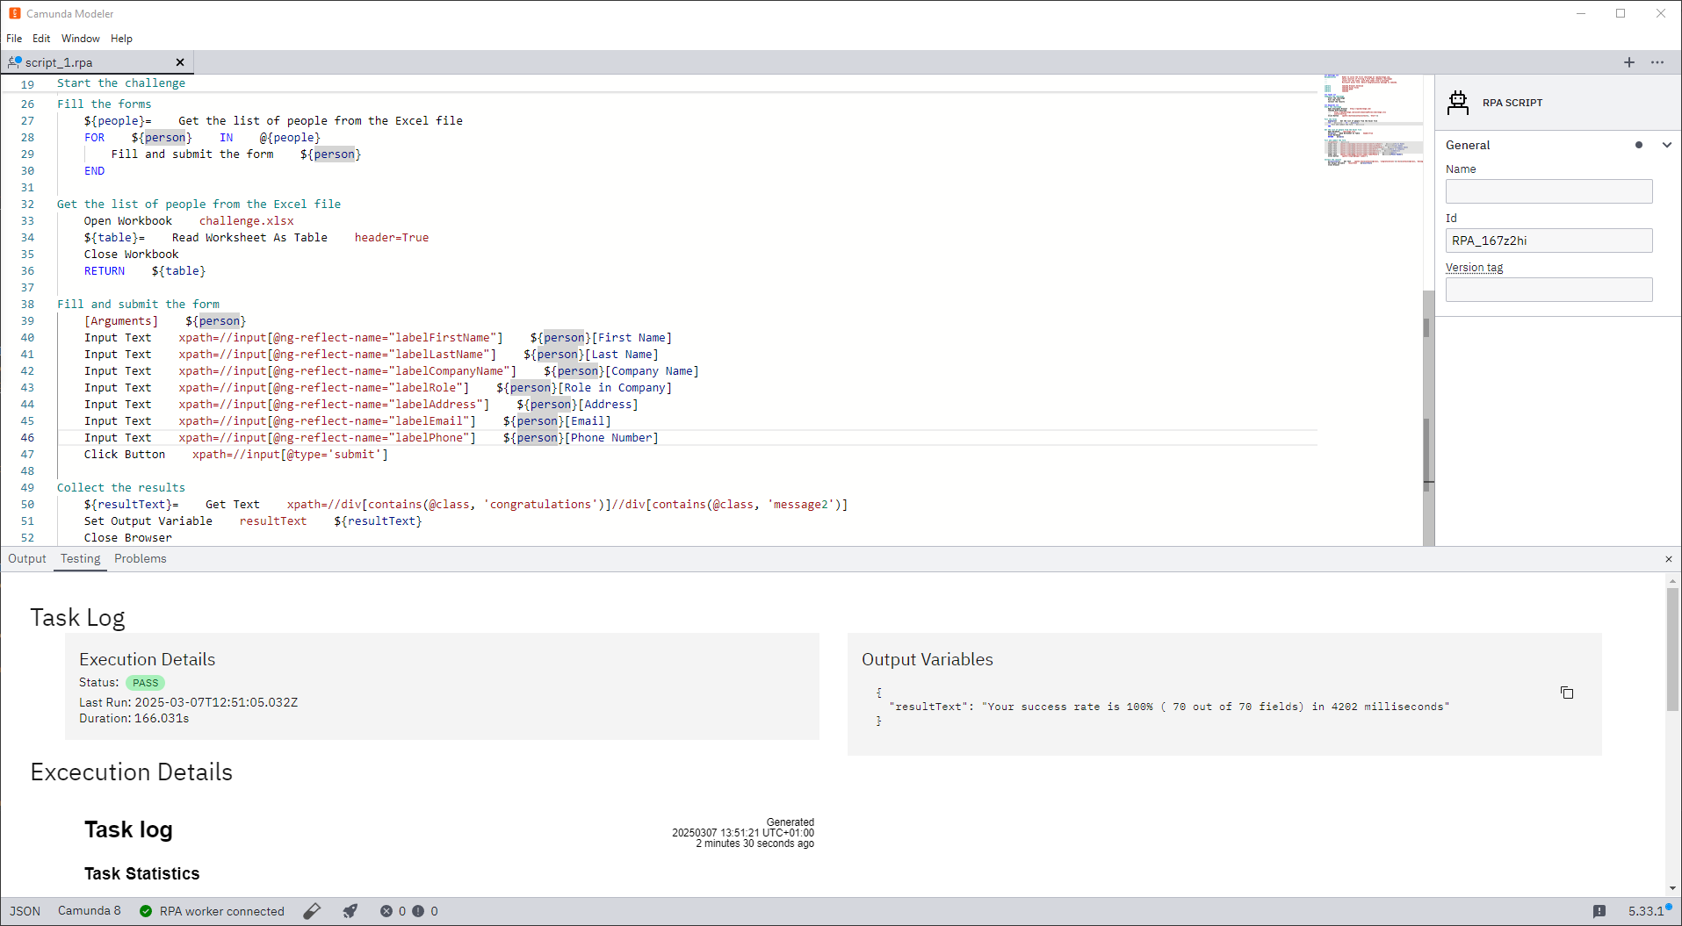Screen dimensions: 1682x926
Task: Open the Window menu
Action: coord(80,39)
